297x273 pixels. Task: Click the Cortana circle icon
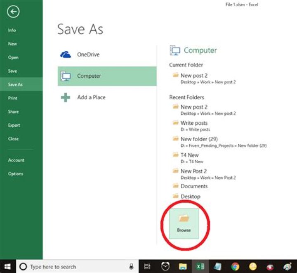pos(23,266)
